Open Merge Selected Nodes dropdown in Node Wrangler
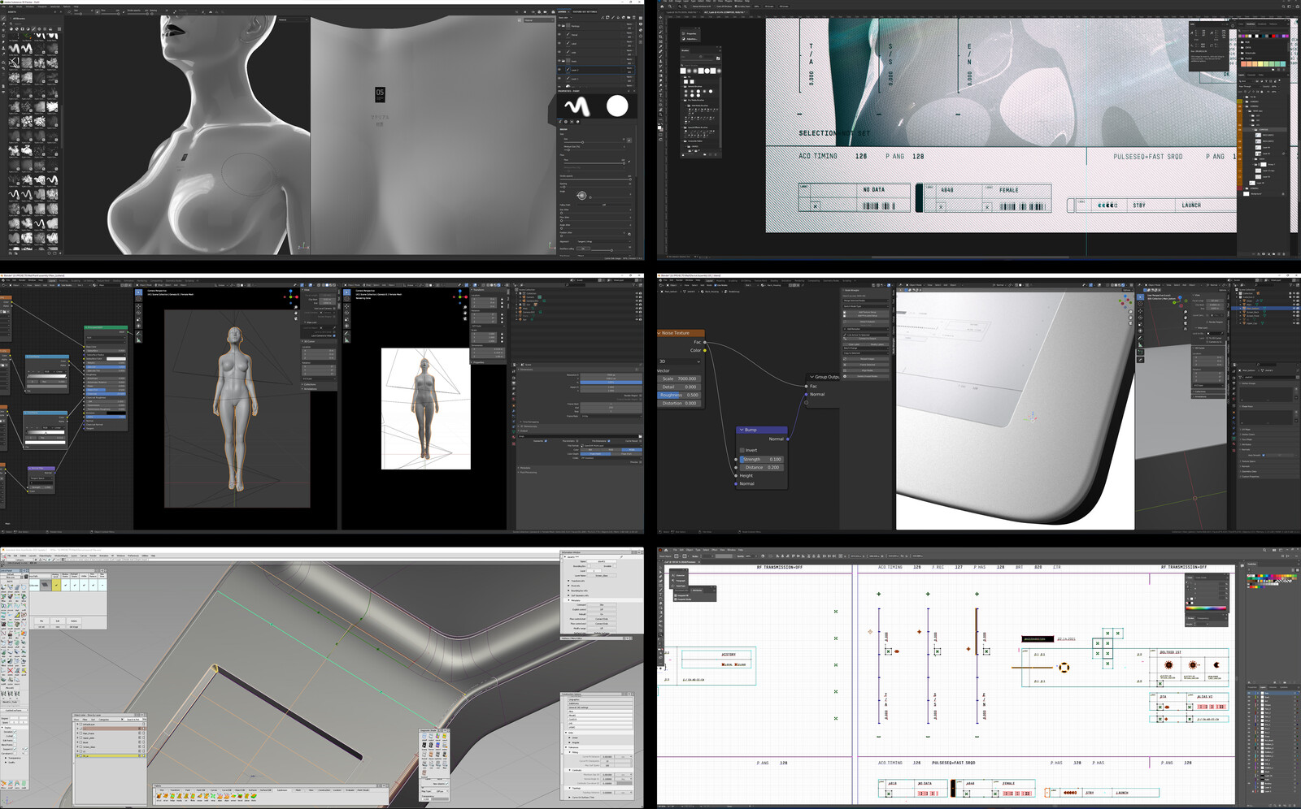The height and width of the screenshot is (809, 1301). tap(866, 301)
